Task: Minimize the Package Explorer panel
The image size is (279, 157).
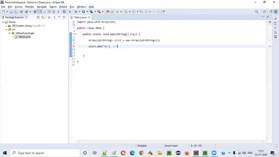Action: click(x=59, y=17)
